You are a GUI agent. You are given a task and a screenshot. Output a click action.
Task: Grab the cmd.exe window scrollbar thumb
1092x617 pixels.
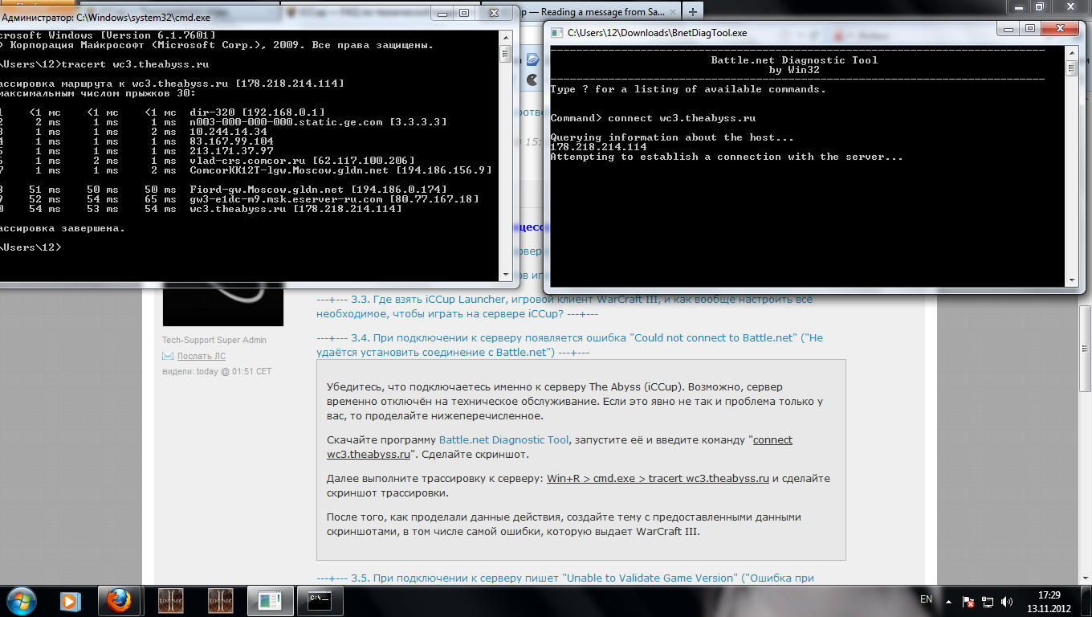506,54
